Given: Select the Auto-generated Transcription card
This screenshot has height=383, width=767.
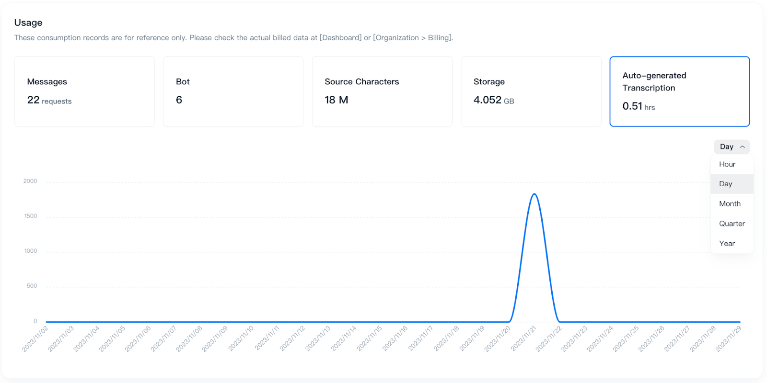Looking at the screenshot, I should 679,91.
